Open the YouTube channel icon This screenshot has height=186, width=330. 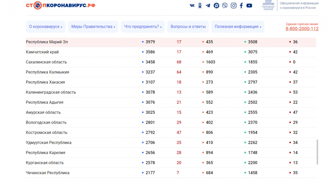click(x=249, y=6)
